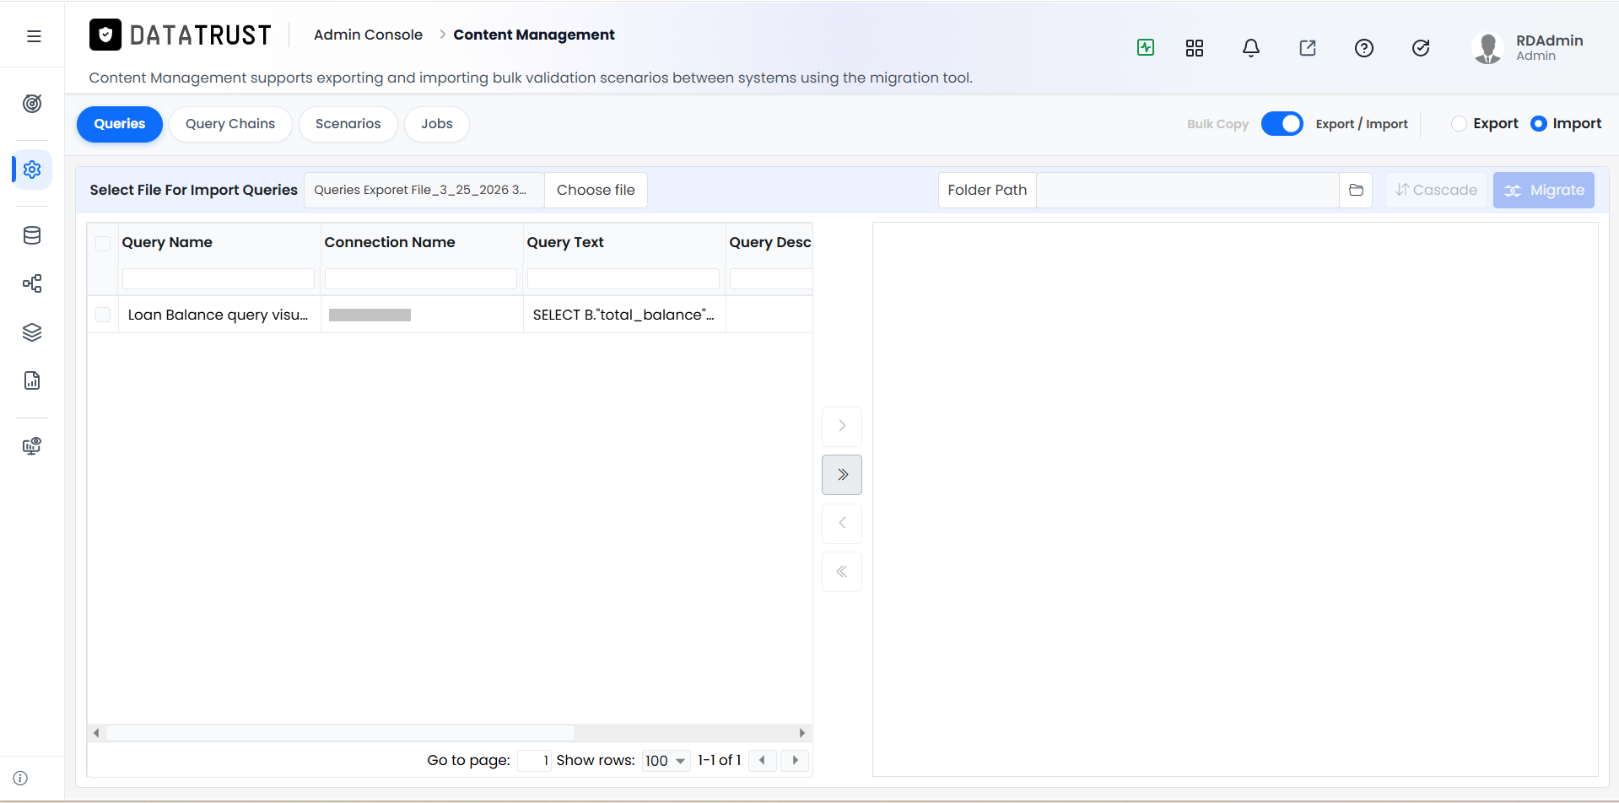Open the monitor settings icon in sidebar
This screenshot has width=1619, height=803.
pos(32,446)
